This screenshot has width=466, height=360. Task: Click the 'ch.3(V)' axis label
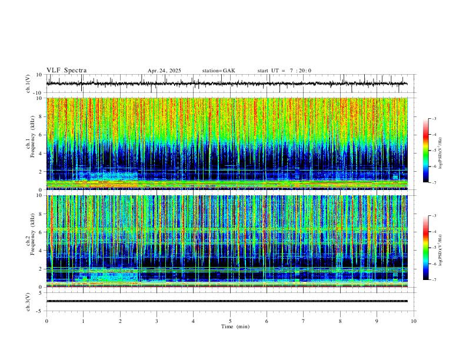28,302
